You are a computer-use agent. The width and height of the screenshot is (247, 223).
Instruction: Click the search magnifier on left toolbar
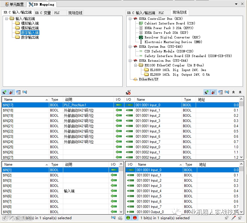25,92
